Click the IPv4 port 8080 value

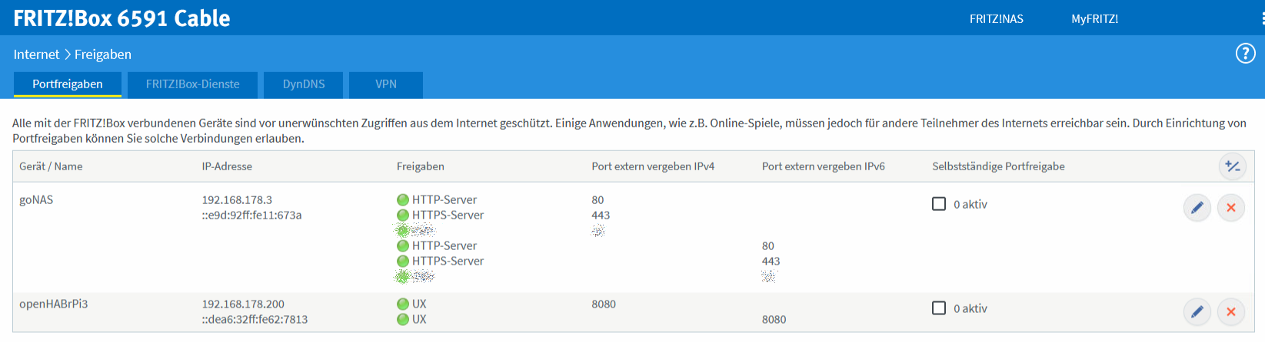click(604, 304)
